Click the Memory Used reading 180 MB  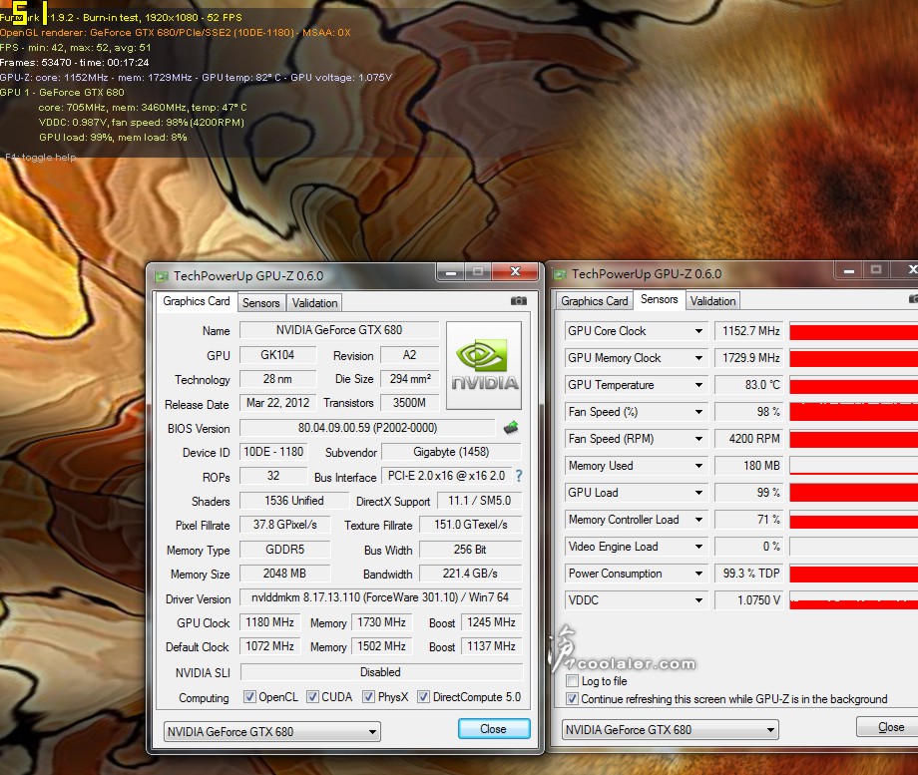[748, 466]
